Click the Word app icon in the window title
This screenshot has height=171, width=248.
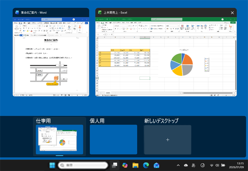(17, 12)
